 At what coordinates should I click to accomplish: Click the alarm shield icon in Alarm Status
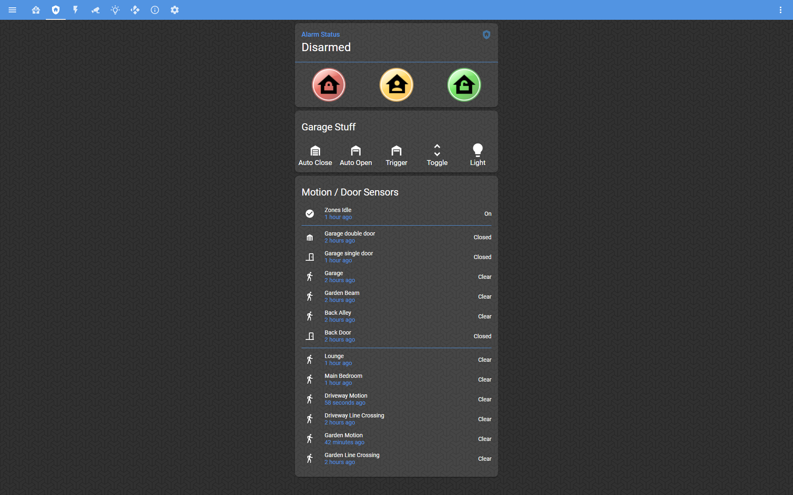[487, 35]
